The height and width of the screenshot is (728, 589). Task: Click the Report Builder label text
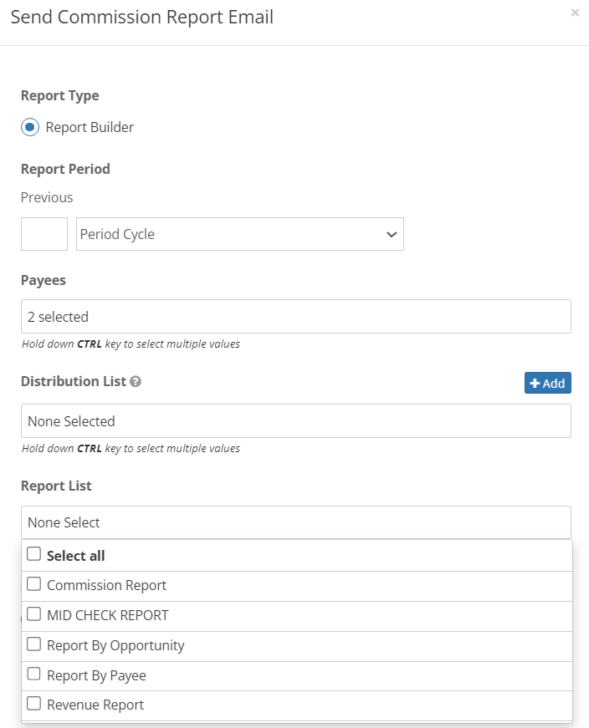[x=90, y=127]
